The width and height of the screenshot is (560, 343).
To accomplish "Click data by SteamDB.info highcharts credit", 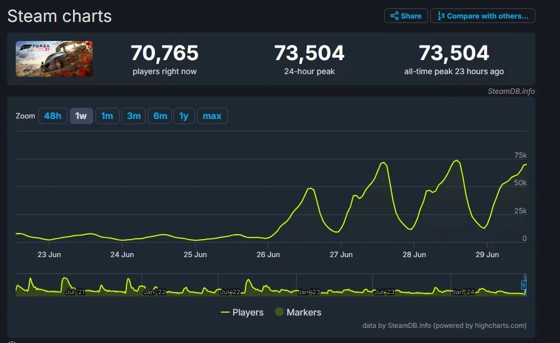I will pos(444,326).
